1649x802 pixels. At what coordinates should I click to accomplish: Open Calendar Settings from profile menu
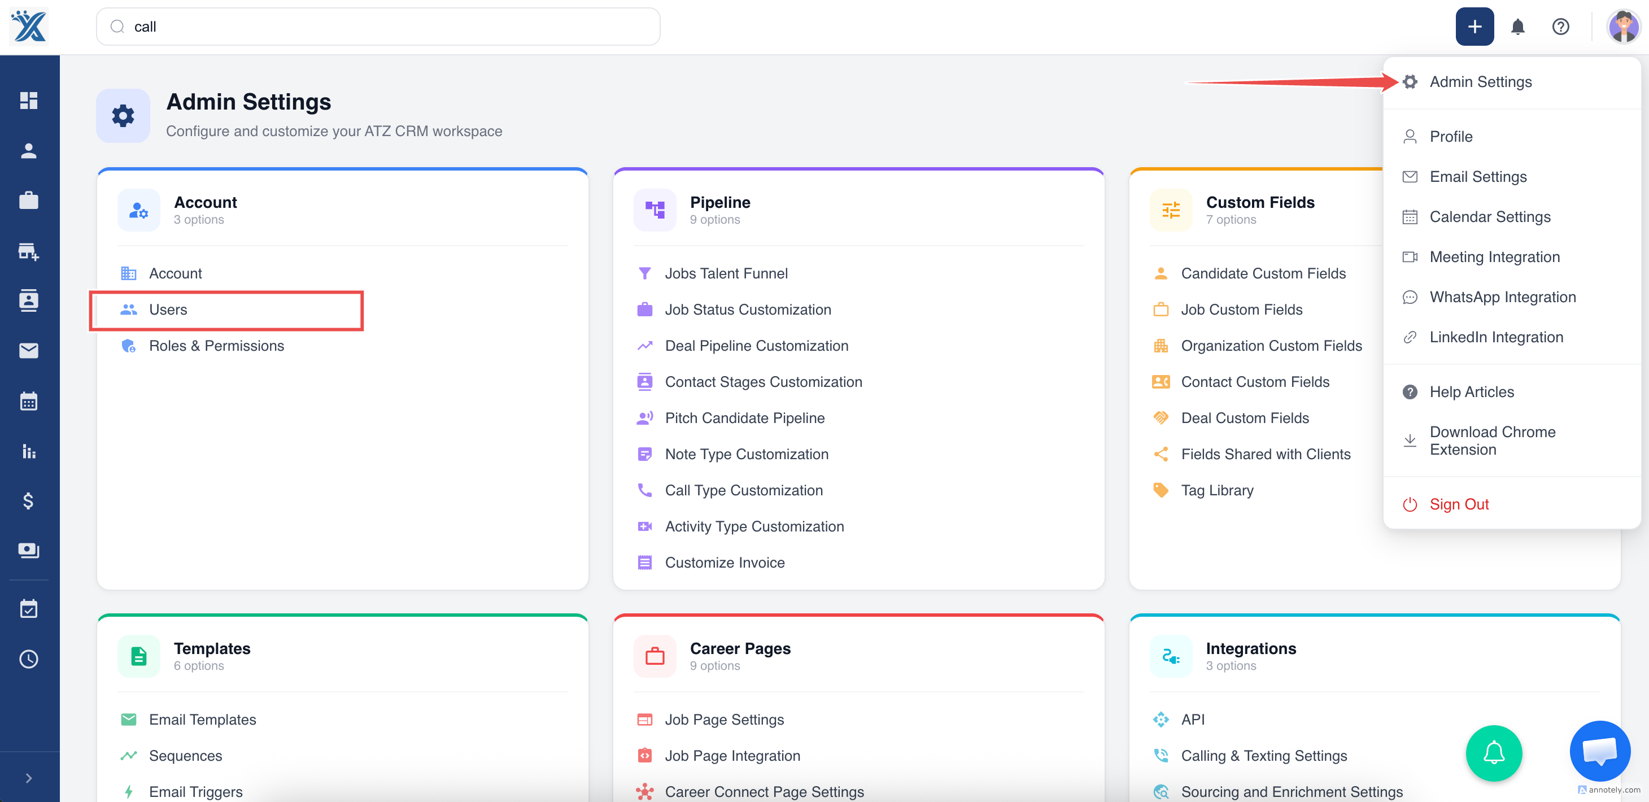(1511, 217)
